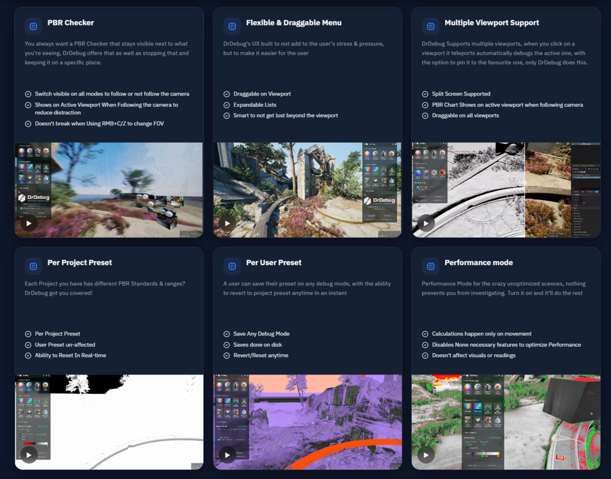The width and height of the screenshot is (611, 479).
Task: Click the Flexible & Draggable Menu heading
Action: click(294, 22)
